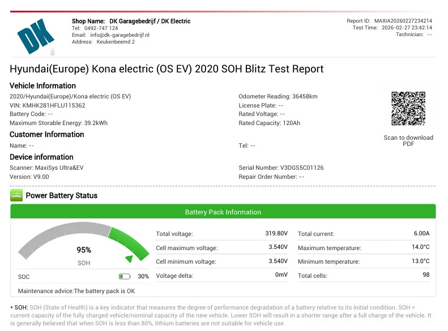448x331 pixels.
Task: Click the Serial Number V3DGS5C01126
Action: pyautogui.click(x=281, y=167)
